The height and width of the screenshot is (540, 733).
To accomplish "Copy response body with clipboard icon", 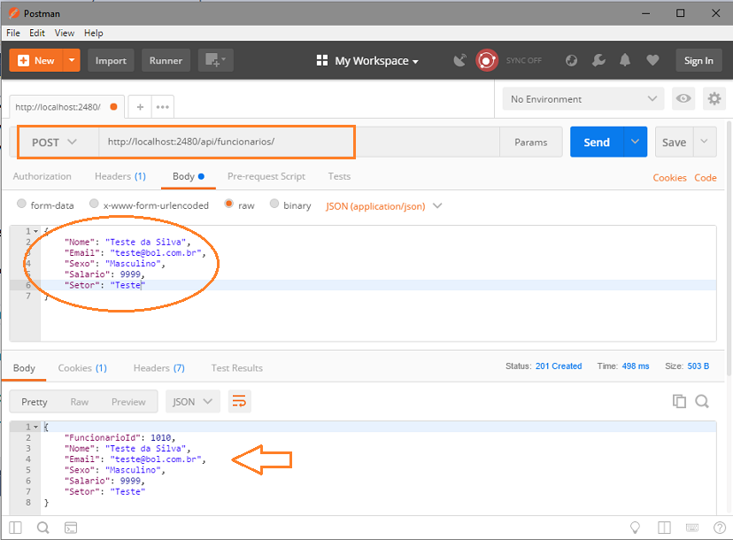I will pyautogui.click(x=679, y=401).
